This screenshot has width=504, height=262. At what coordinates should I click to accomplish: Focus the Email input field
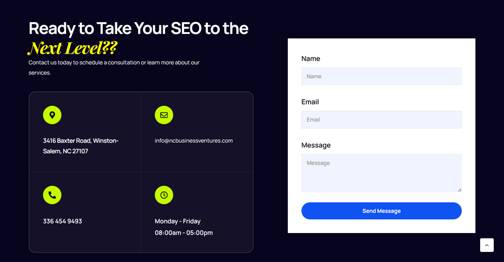(381, 120)
